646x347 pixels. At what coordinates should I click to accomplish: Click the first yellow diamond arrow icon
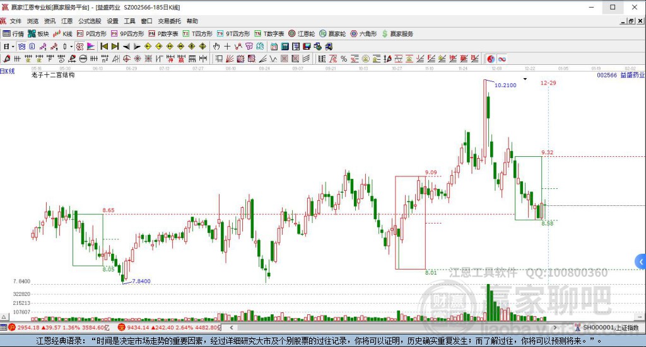click(x=148, y=47)
